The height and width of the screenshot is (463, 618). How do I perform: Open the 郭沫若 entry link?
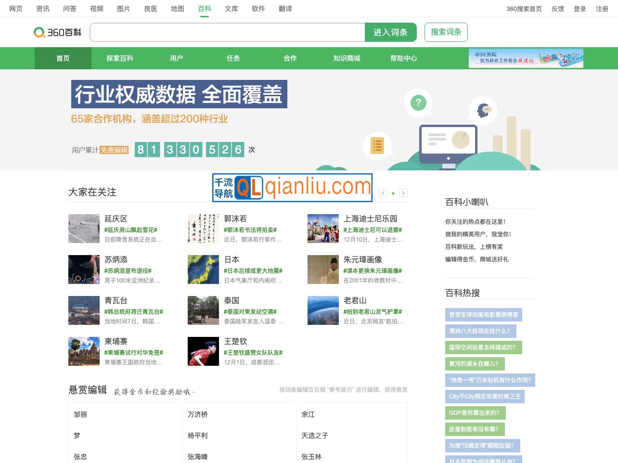(x=235, y=219)
